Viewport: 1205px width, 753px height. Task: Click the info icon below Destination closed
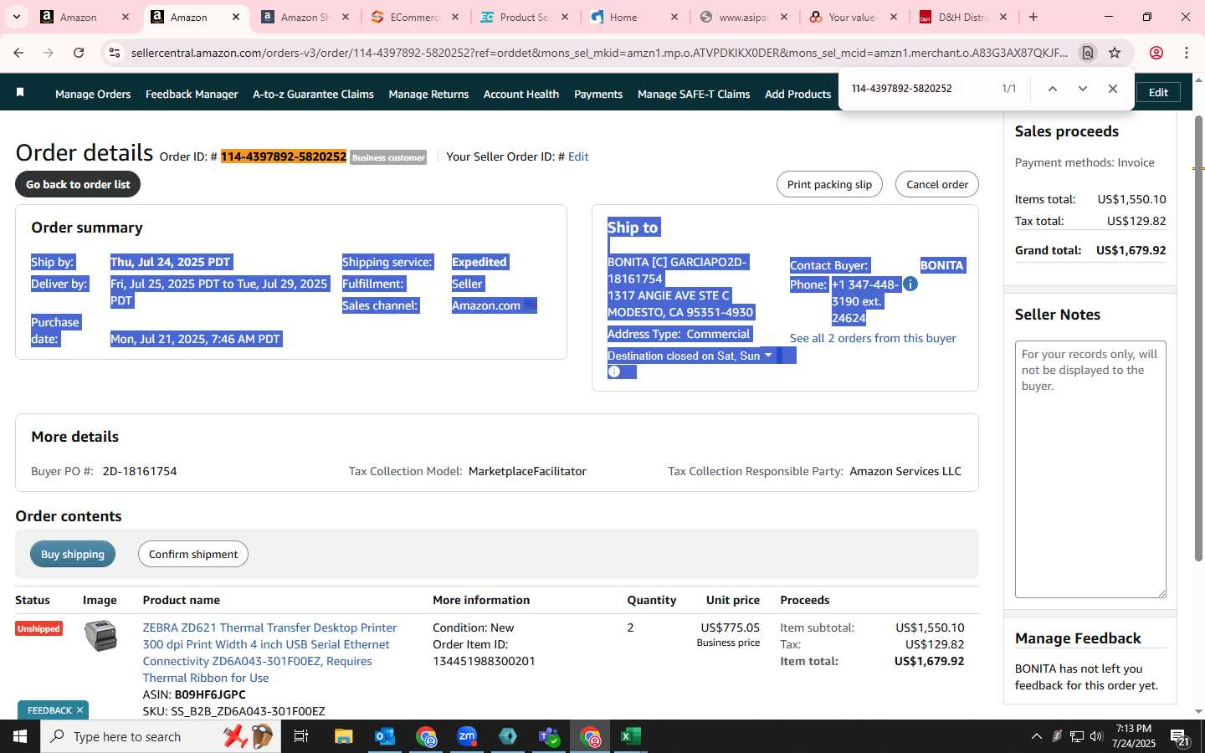(614, 371)
